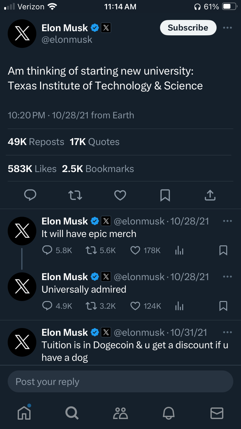Bookmark the main post
Viewport: 241px width, 429px height.
[x=165, y=195]
